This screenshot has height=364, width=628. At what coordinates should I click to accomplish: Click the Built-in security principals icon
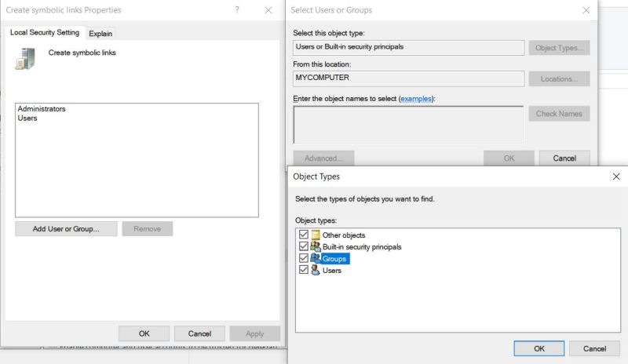tap(316, 246)
